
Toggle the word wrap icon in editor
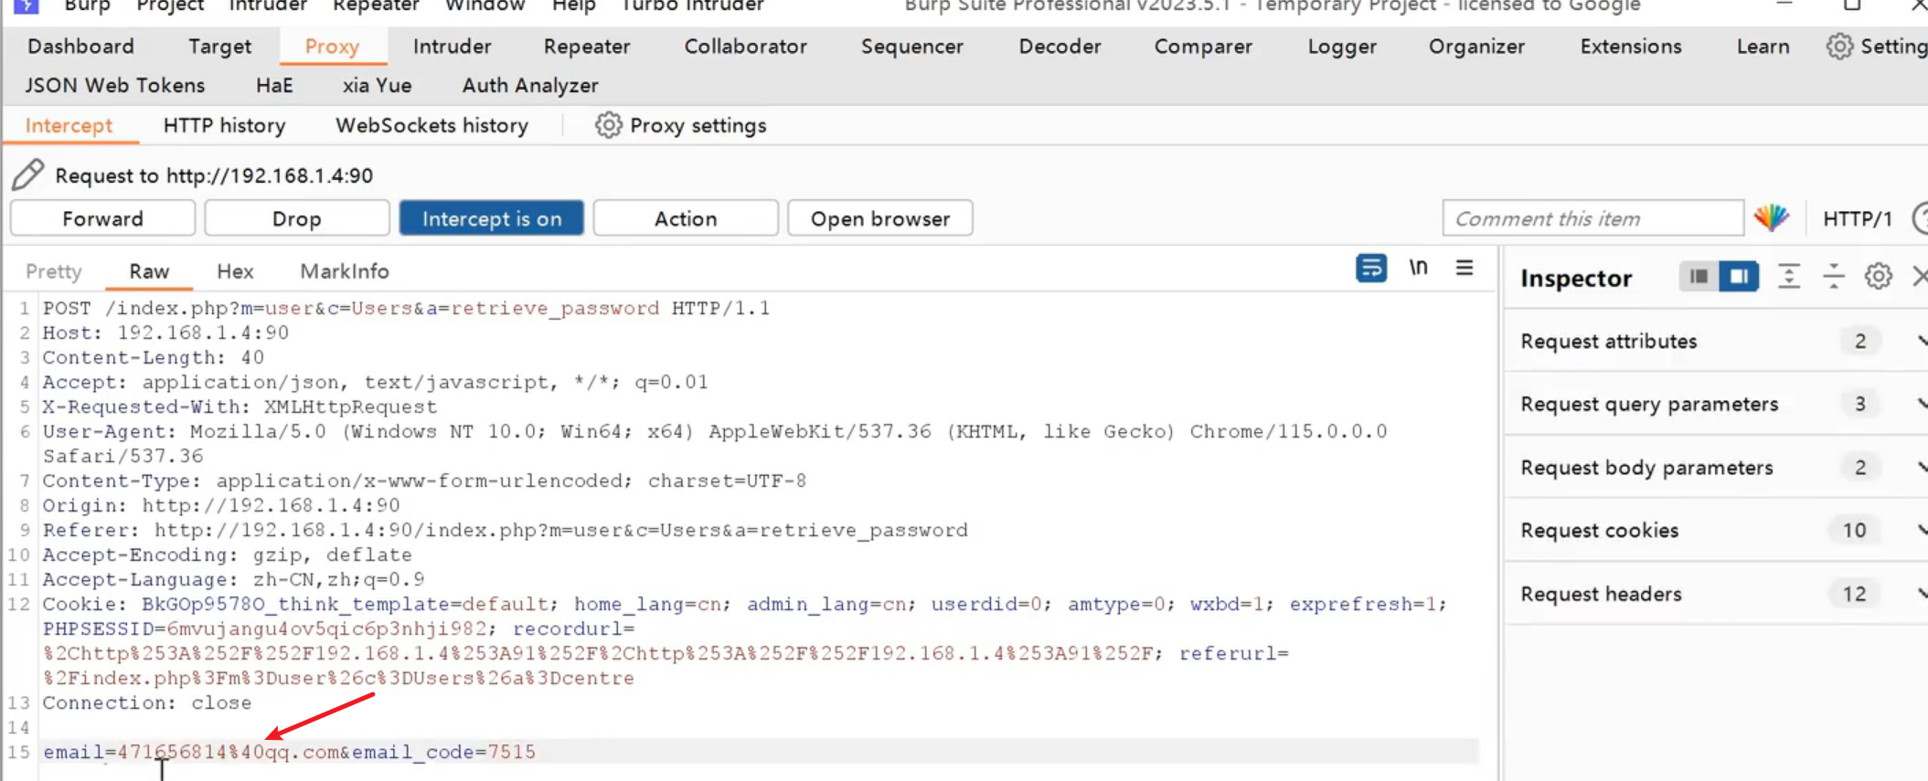[x=1370, y=269]
